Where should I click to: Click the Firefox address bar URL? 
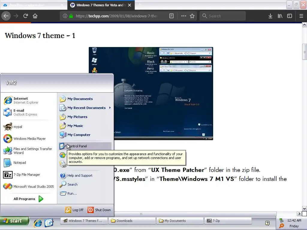[x=117, y=16]
